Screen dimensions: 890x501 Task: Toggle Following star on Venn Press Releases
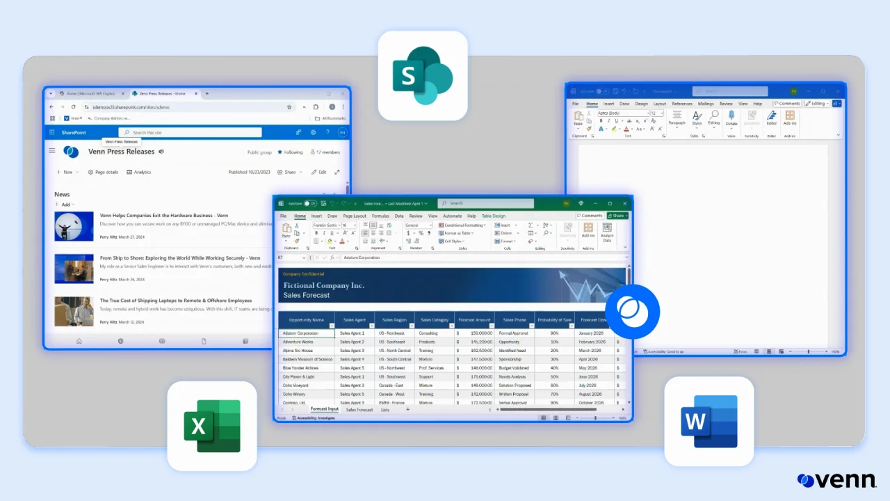pos(280,152)
